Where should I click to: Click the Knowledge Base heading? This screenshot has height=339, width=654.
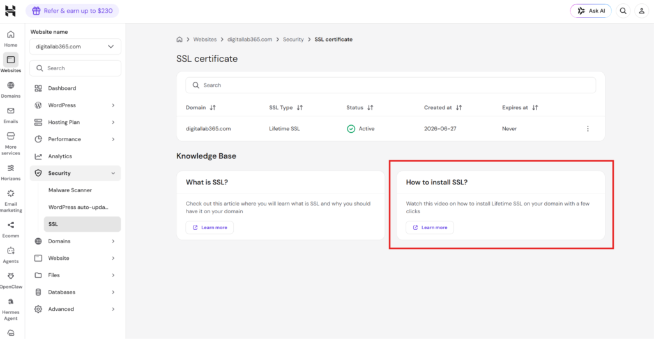point(206,156)
